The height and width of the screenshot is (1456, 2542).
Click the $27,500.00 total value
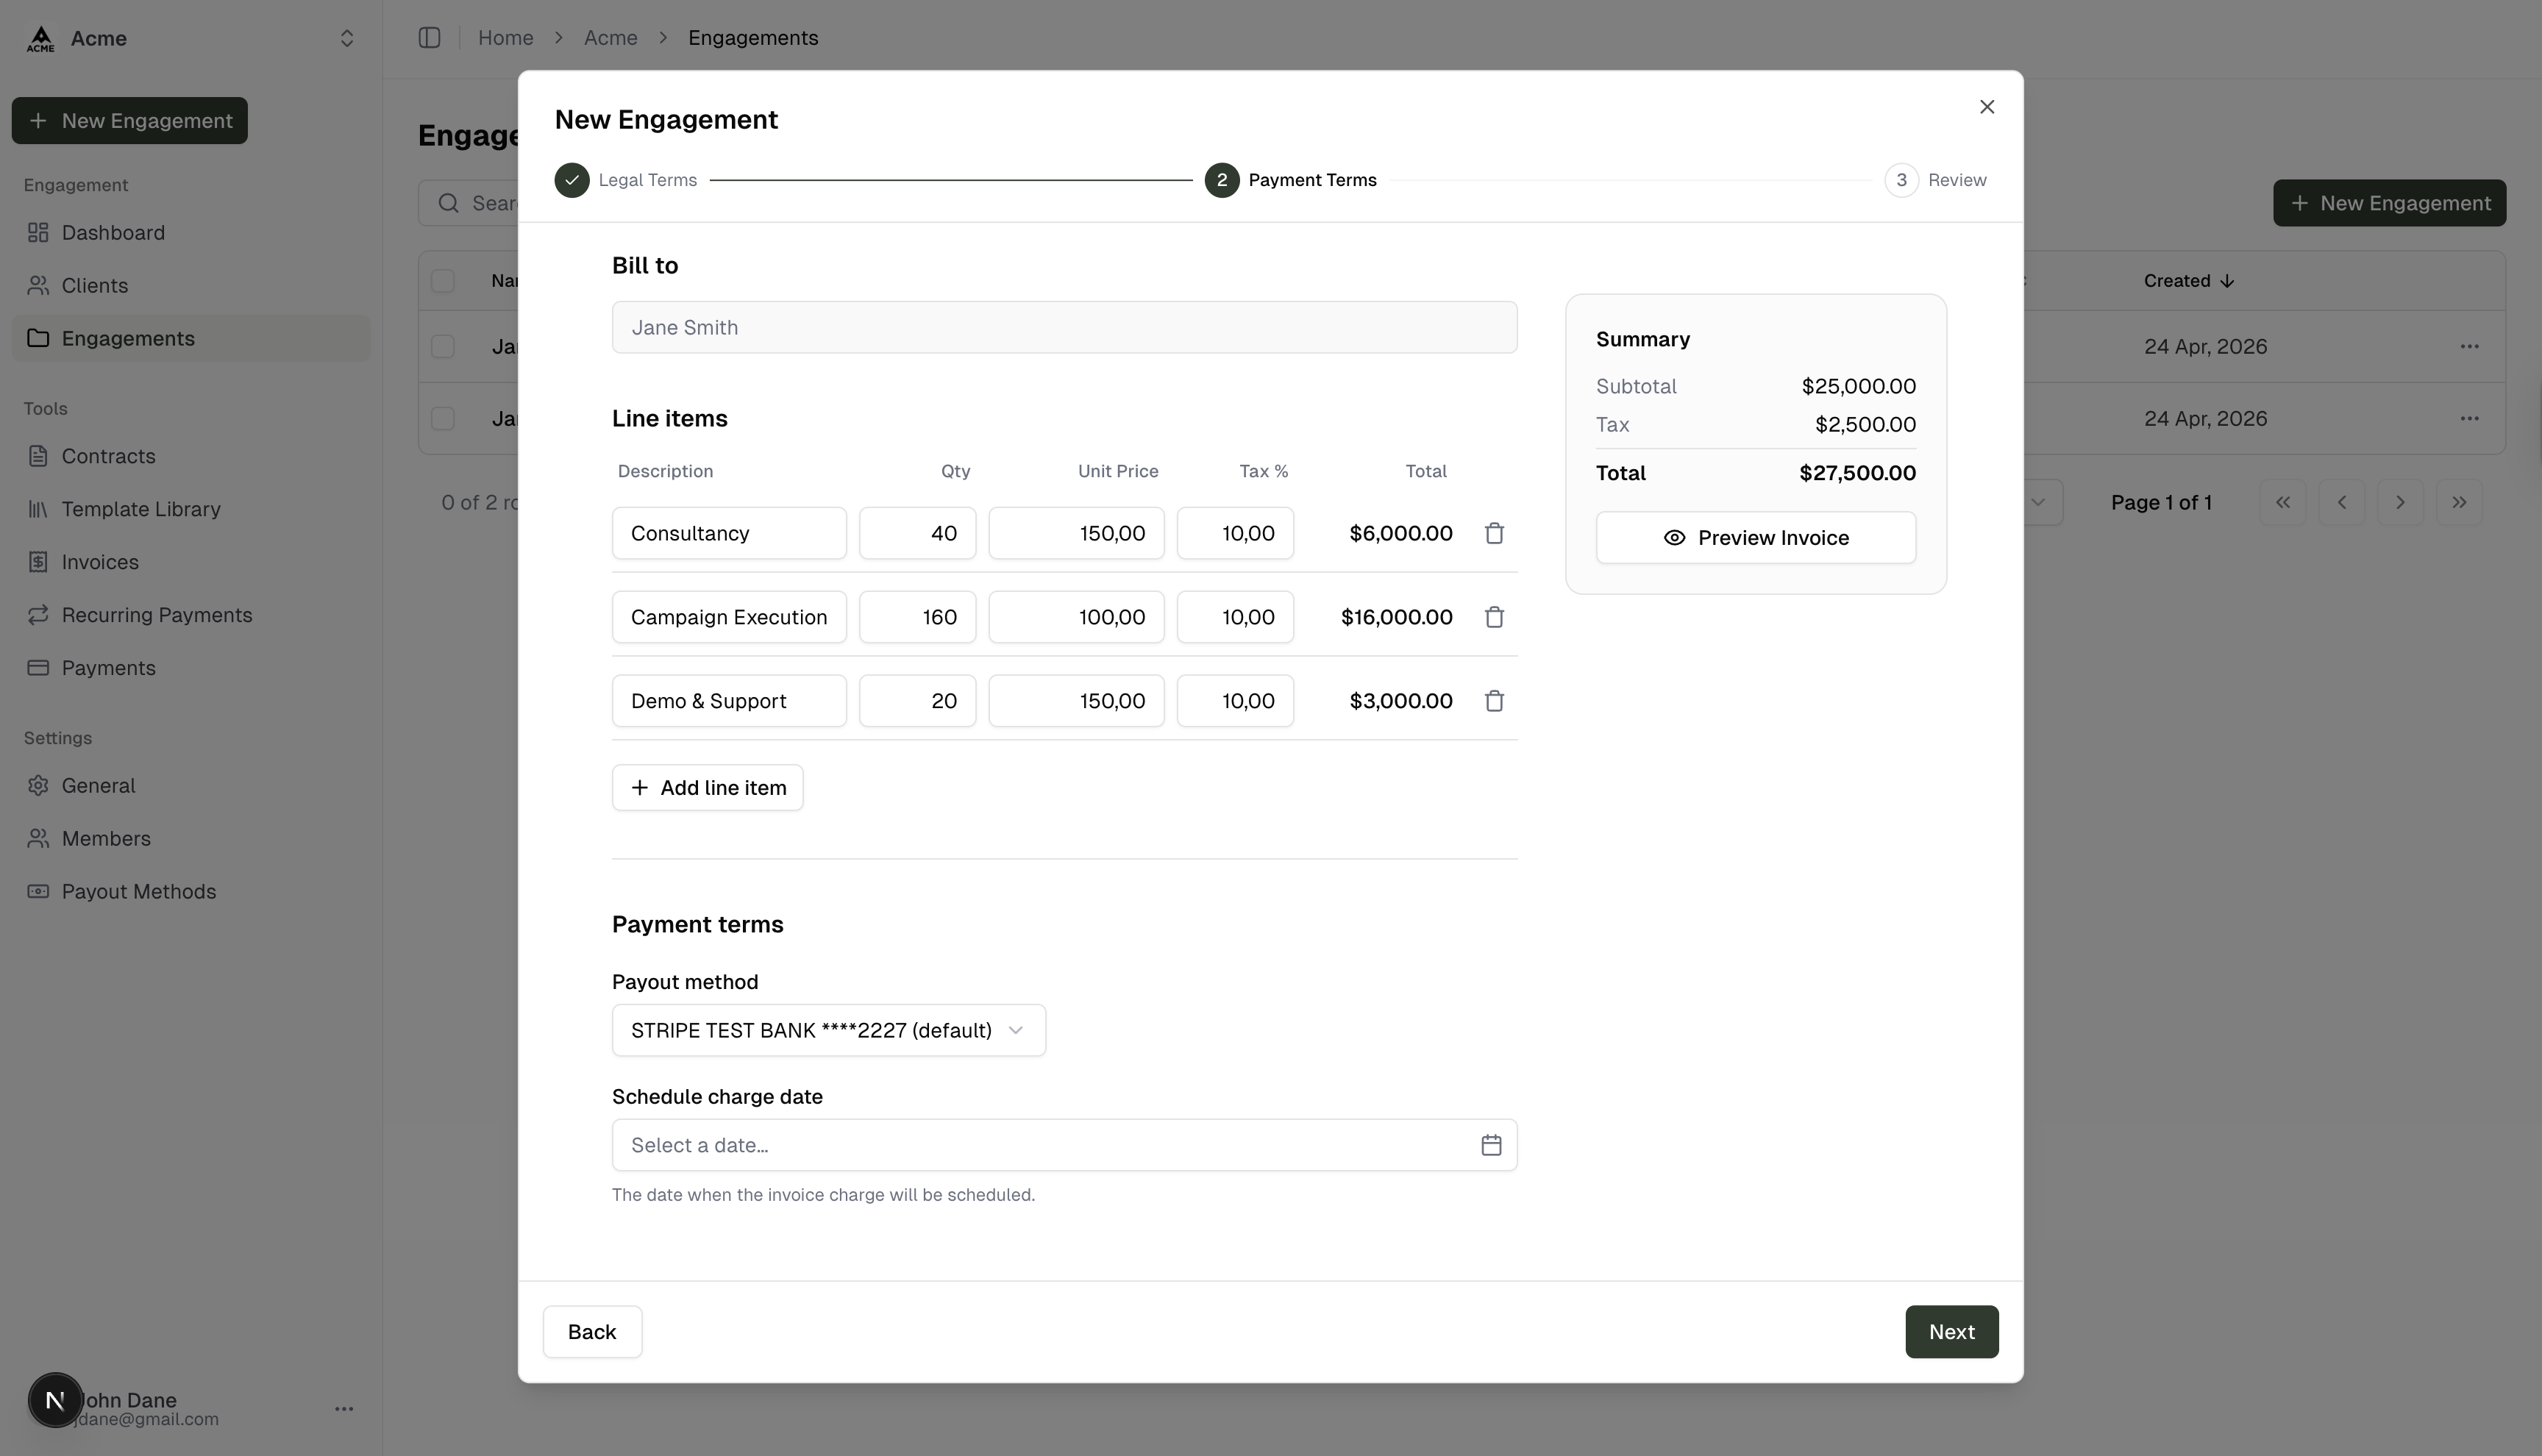[x=1857, y=473]
